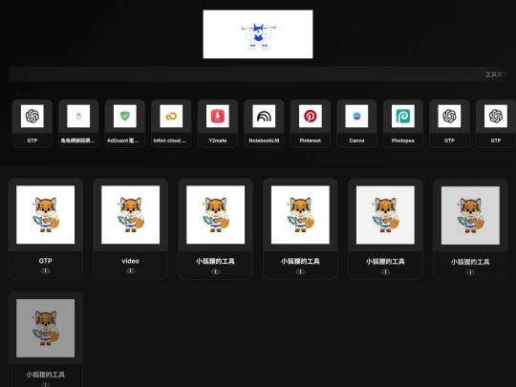Click the "Photopea" label text
516x387 pixels.
point(403,140)
